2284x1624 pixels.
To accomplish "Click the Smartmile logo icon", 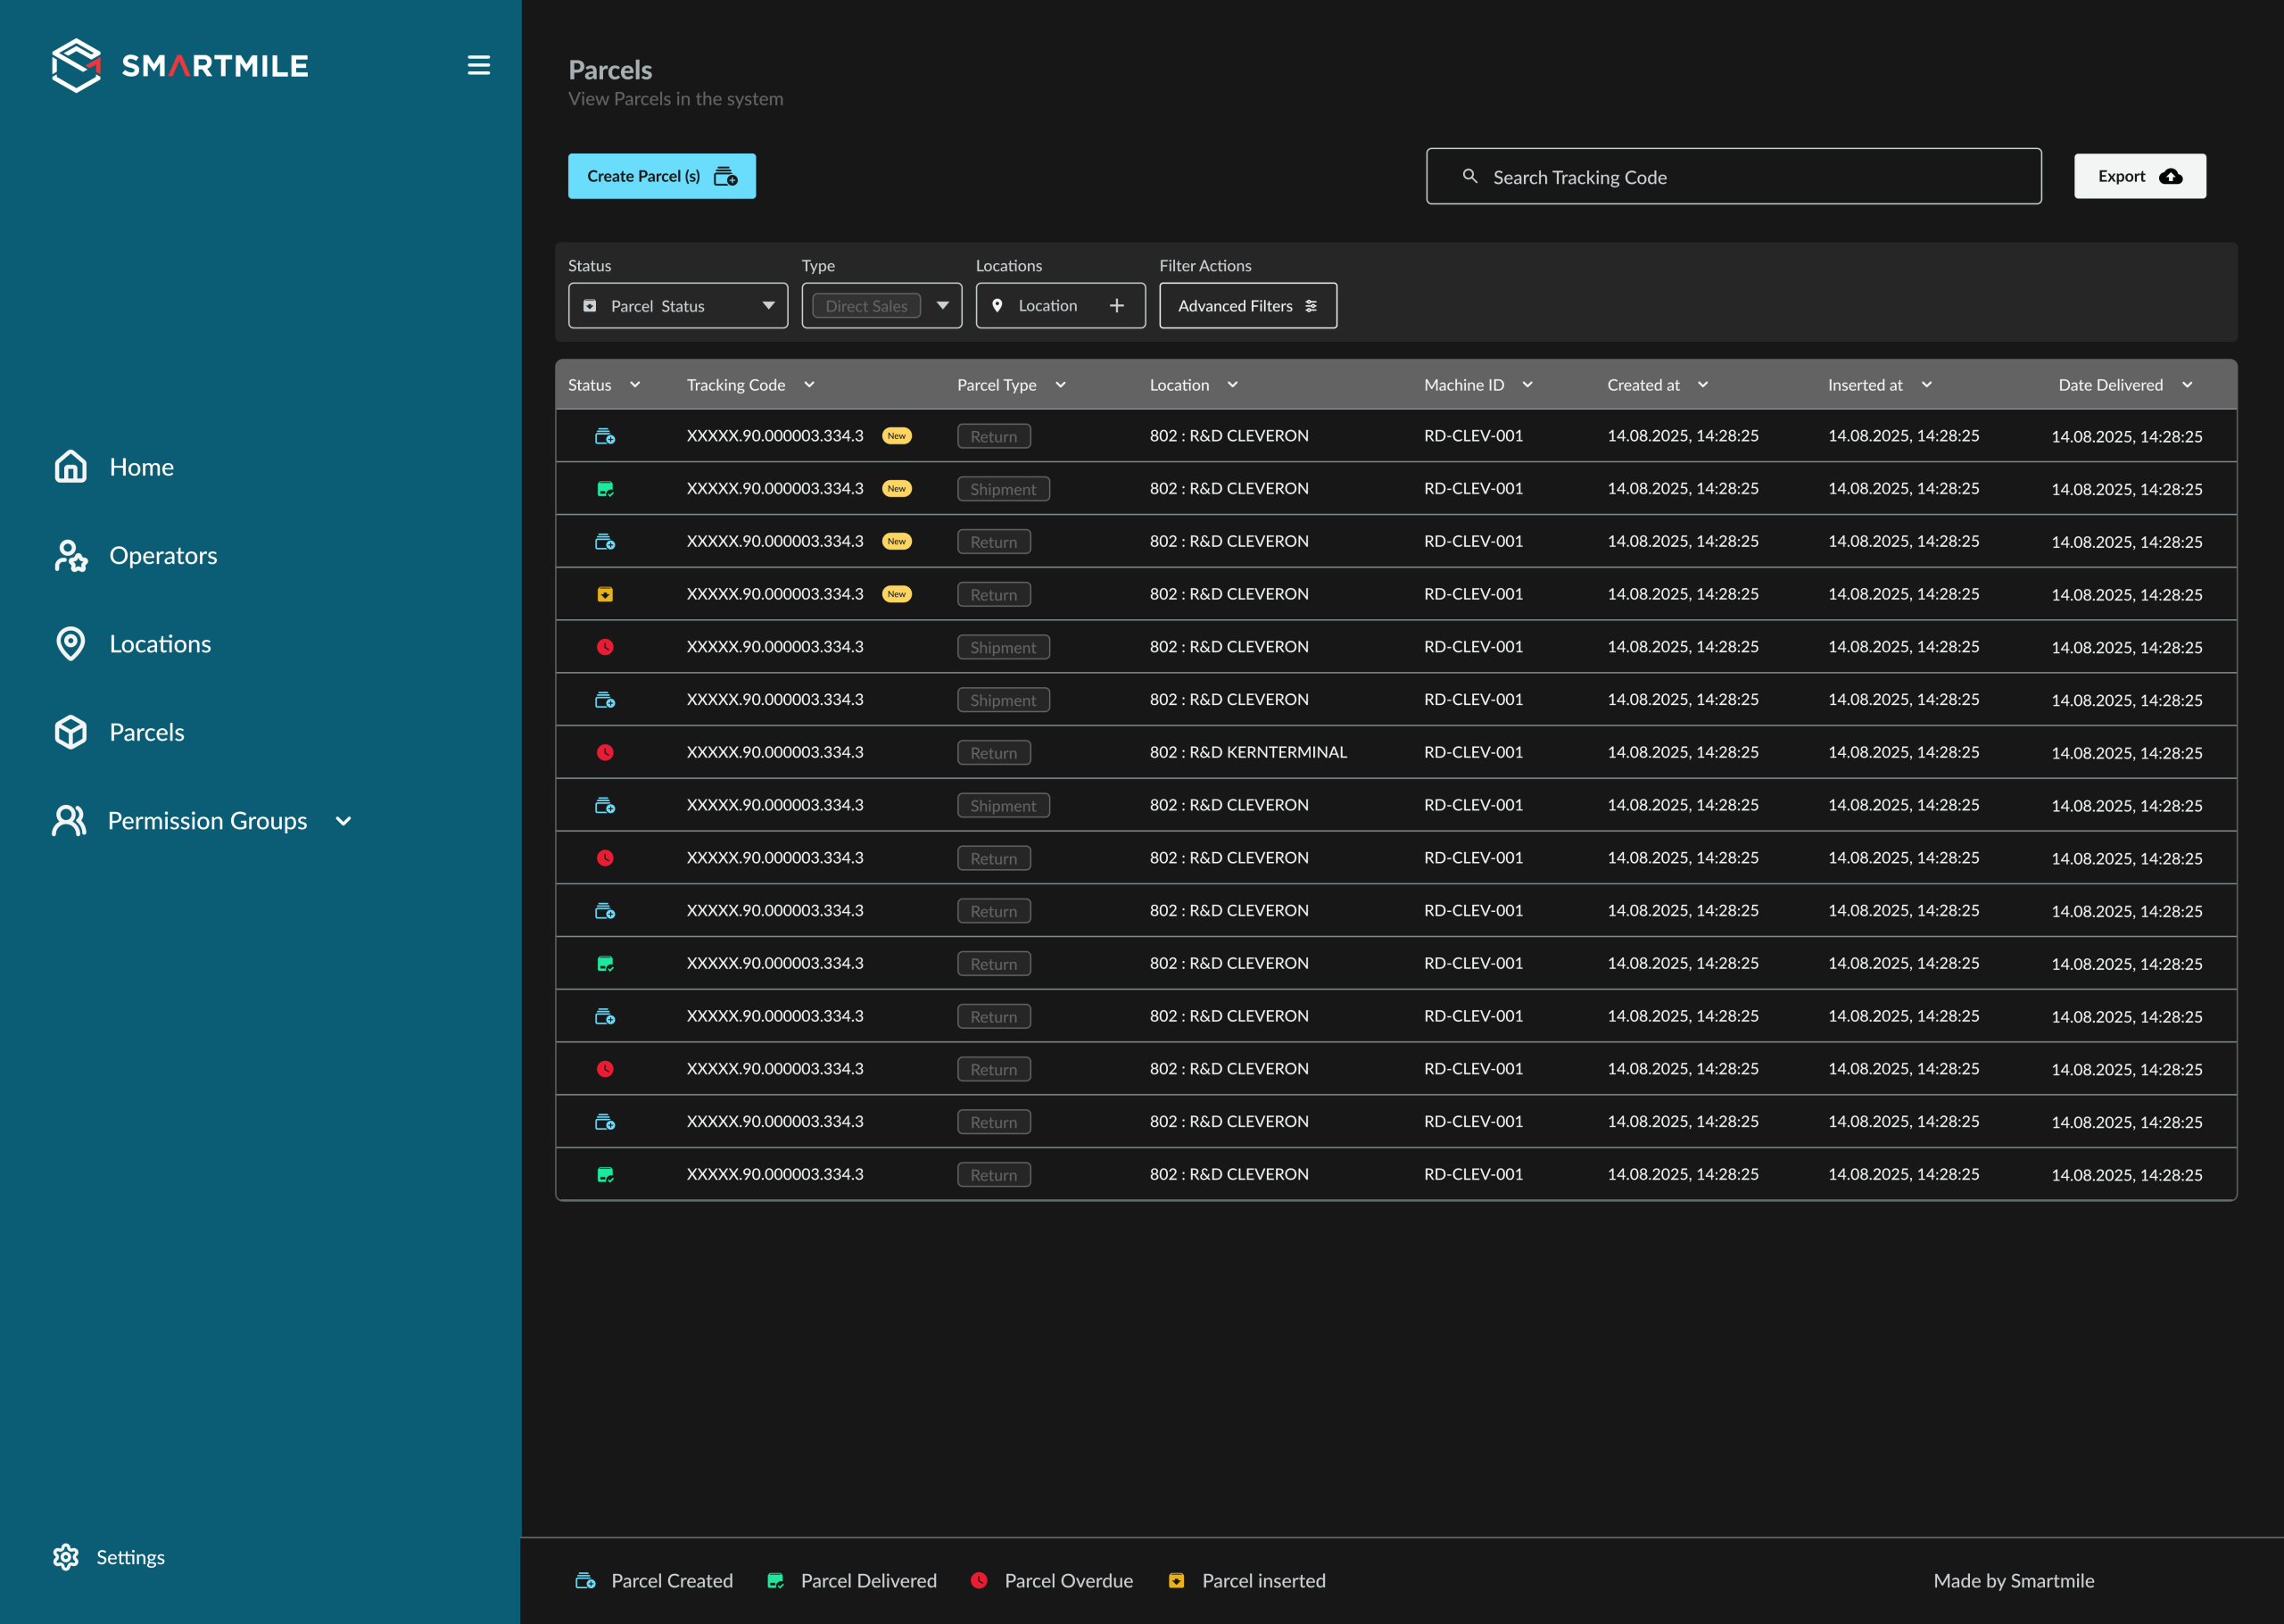I will pos(76,66).
